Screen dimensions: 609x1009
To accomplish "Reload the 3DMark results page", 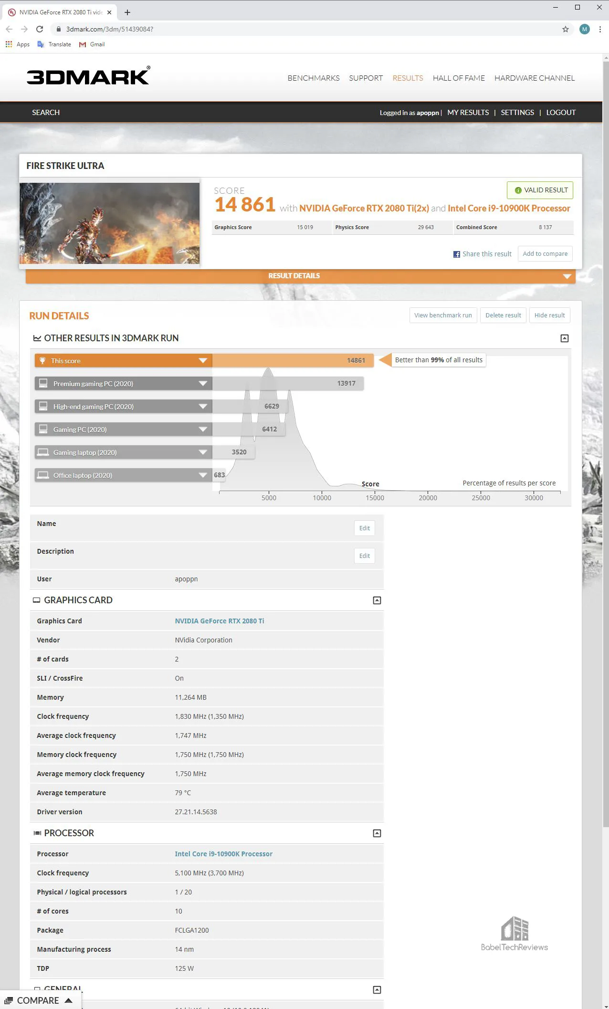I will coord(40,29).
